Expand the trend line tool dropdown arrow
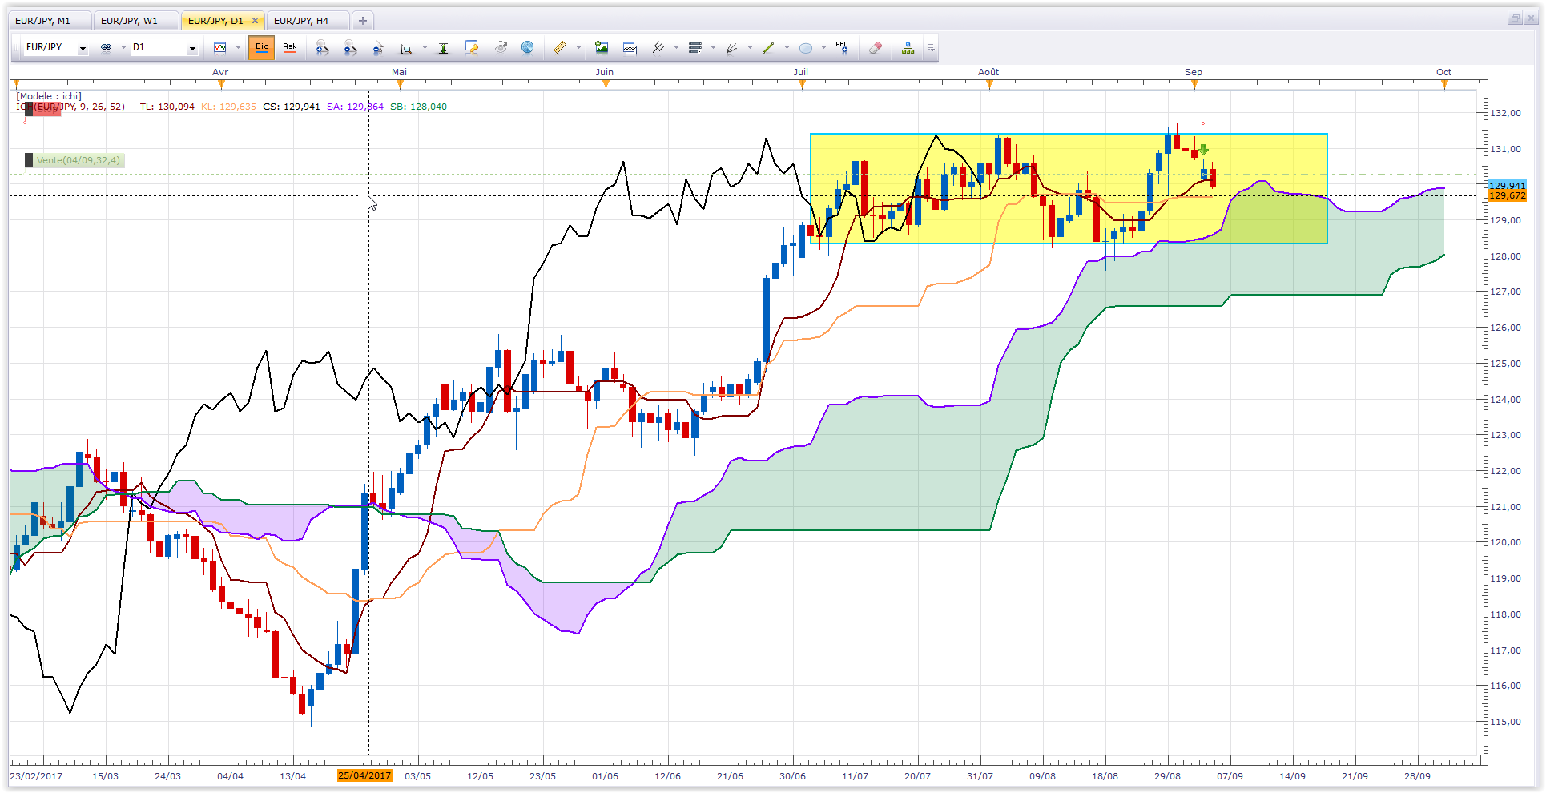Image resolution: width=1546 pixels, height=793 pixels. [787, 48]
